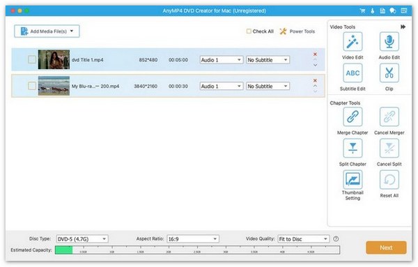Click the file name My Blu-ra... 200.mp4

[95, 86]
